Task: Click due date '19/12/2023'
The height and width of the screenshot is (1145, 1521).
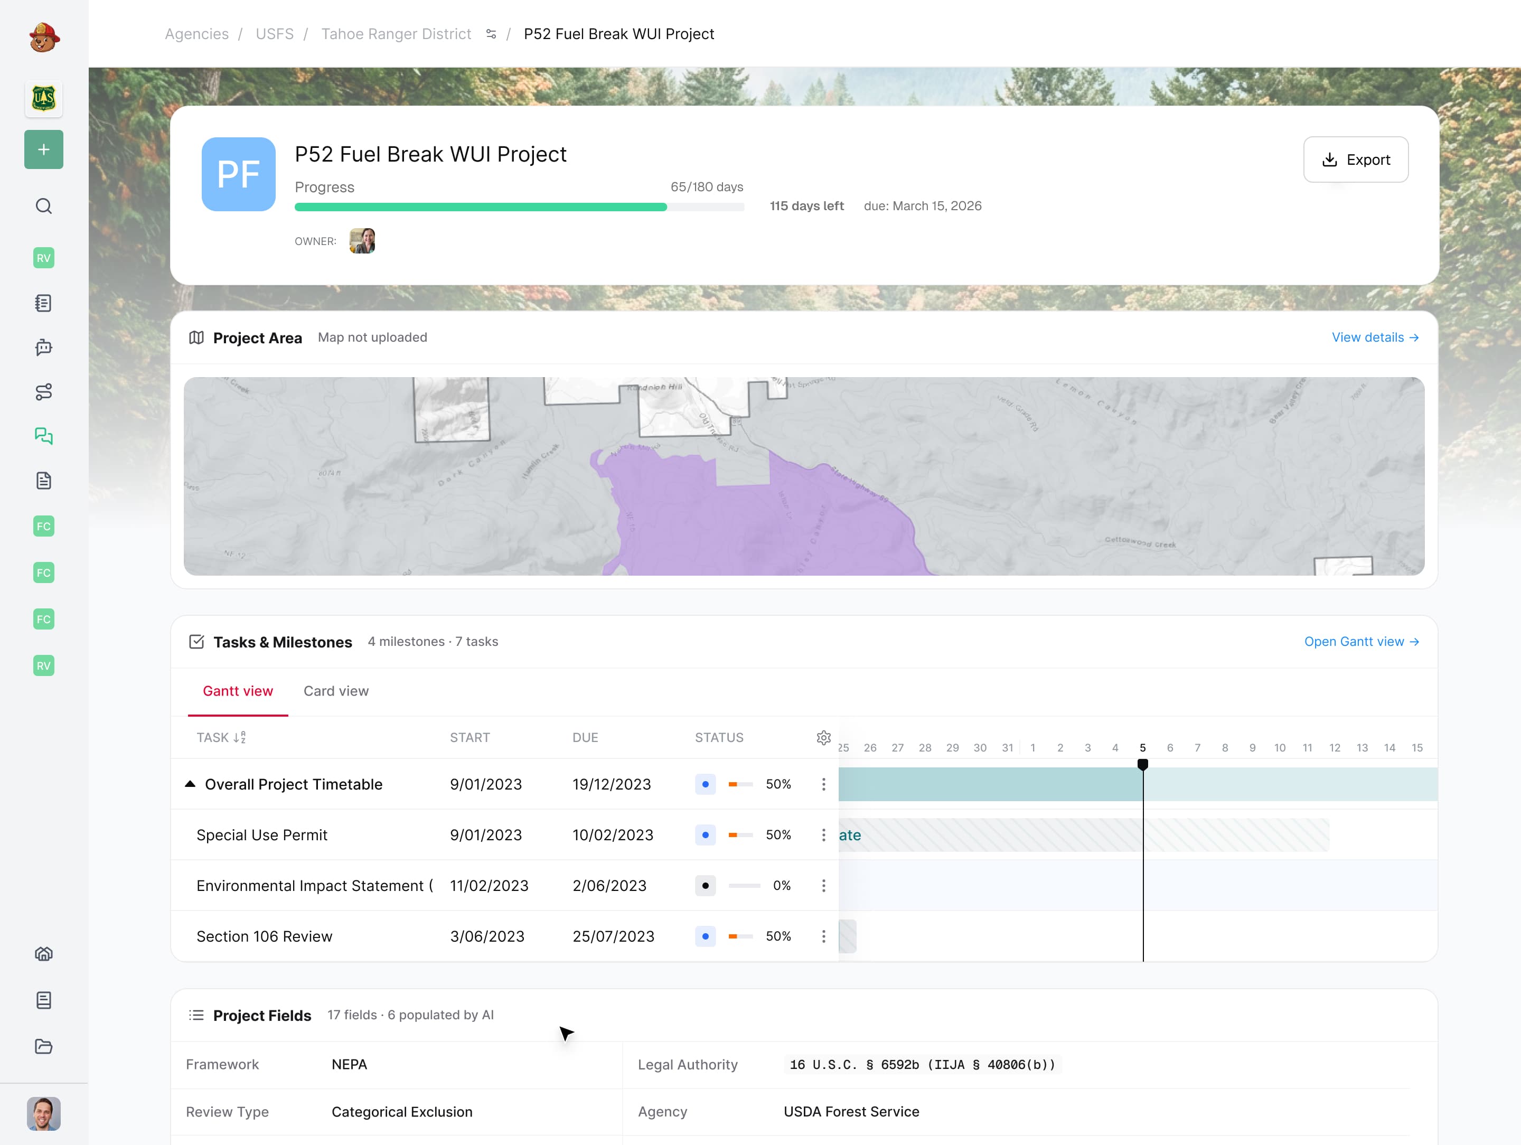Action: click(x=612, y=784)
